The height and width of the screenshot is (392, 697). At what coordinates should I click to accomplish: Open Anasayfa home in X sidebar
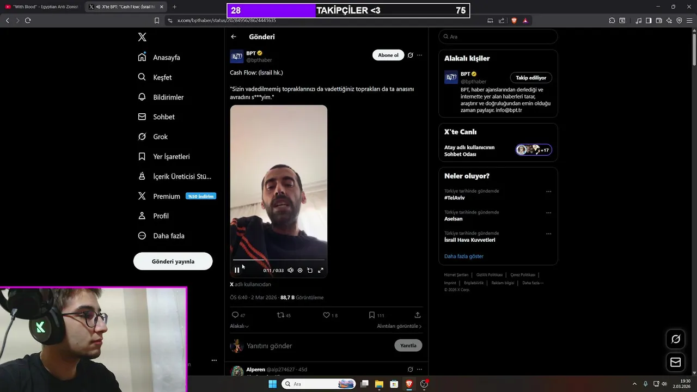pyautogui.click(x=159, y=57)
